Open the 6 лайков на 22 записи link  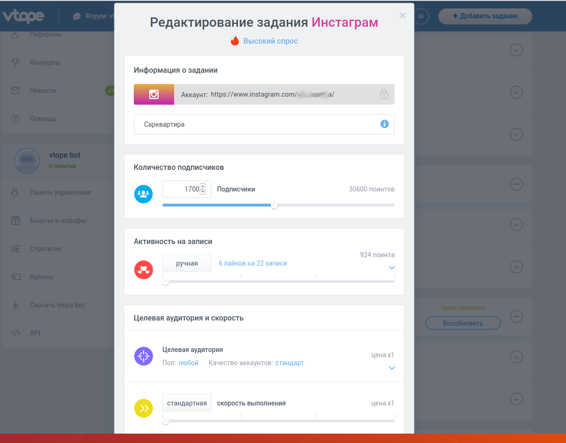253,263
